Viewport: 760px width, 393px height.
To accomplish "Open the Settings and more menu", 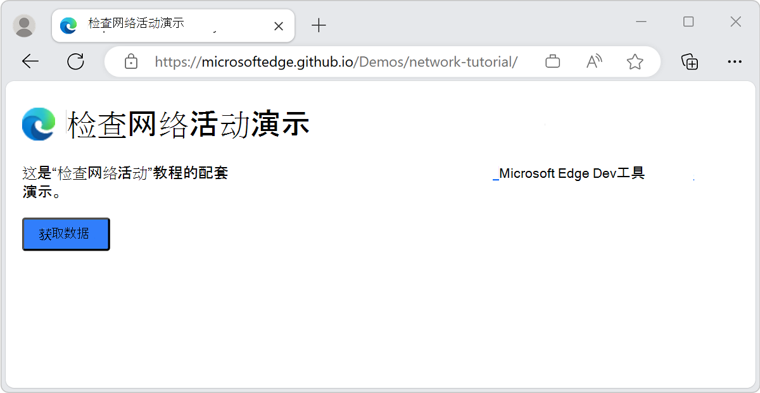I will tap(735, 61).
